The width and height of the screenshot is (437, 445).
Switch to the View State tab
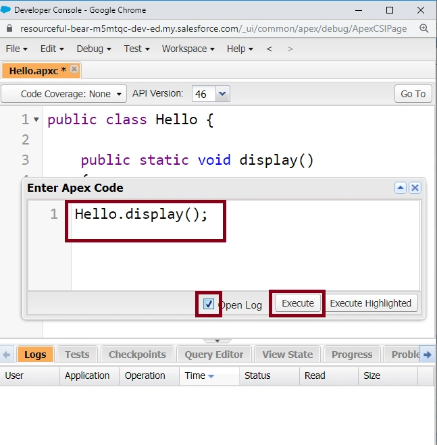[287, 355]
